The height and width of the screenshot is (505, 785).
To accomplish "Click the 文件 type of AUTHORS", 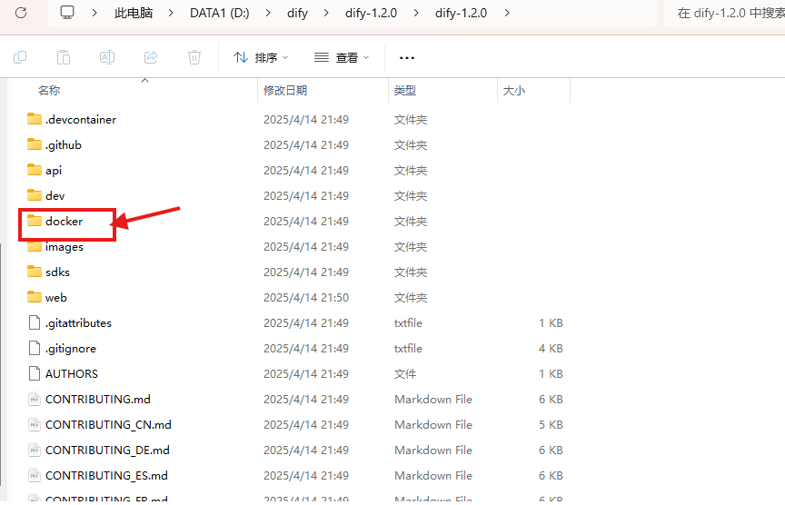I will coord(405,374).
